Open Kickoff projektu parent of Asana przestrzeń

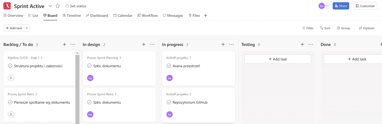tap(179, 58)
